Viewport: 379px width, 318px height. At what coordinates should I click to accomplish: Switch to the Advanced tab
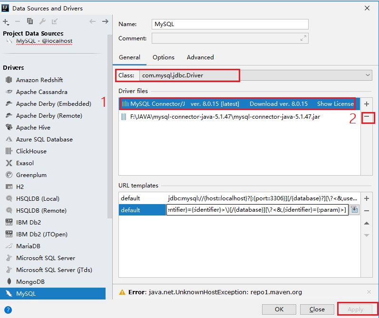[200, 57]
